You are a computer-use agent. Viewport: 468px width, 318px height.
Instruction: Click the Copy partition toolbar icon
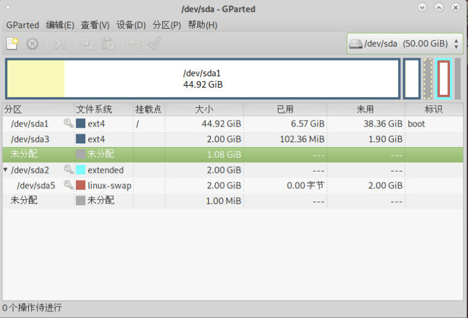coord(87,44)
